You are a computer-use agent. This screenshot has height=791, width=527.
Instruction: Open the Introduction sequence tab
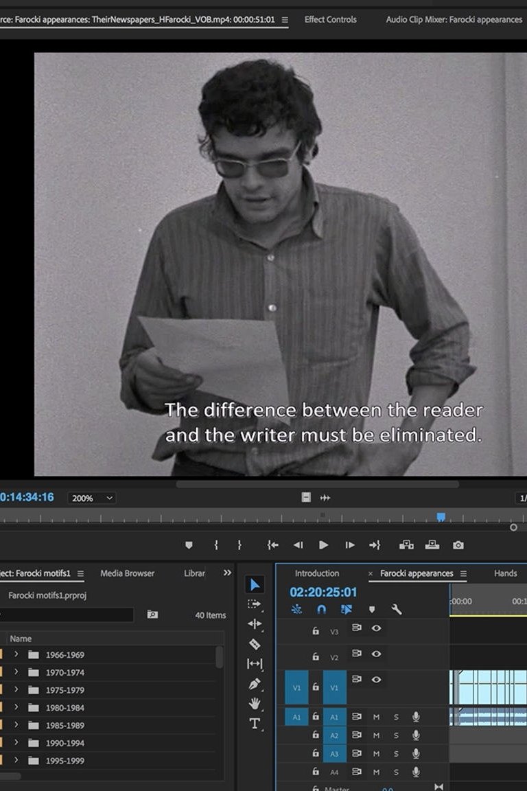click(x=316, y=573)
